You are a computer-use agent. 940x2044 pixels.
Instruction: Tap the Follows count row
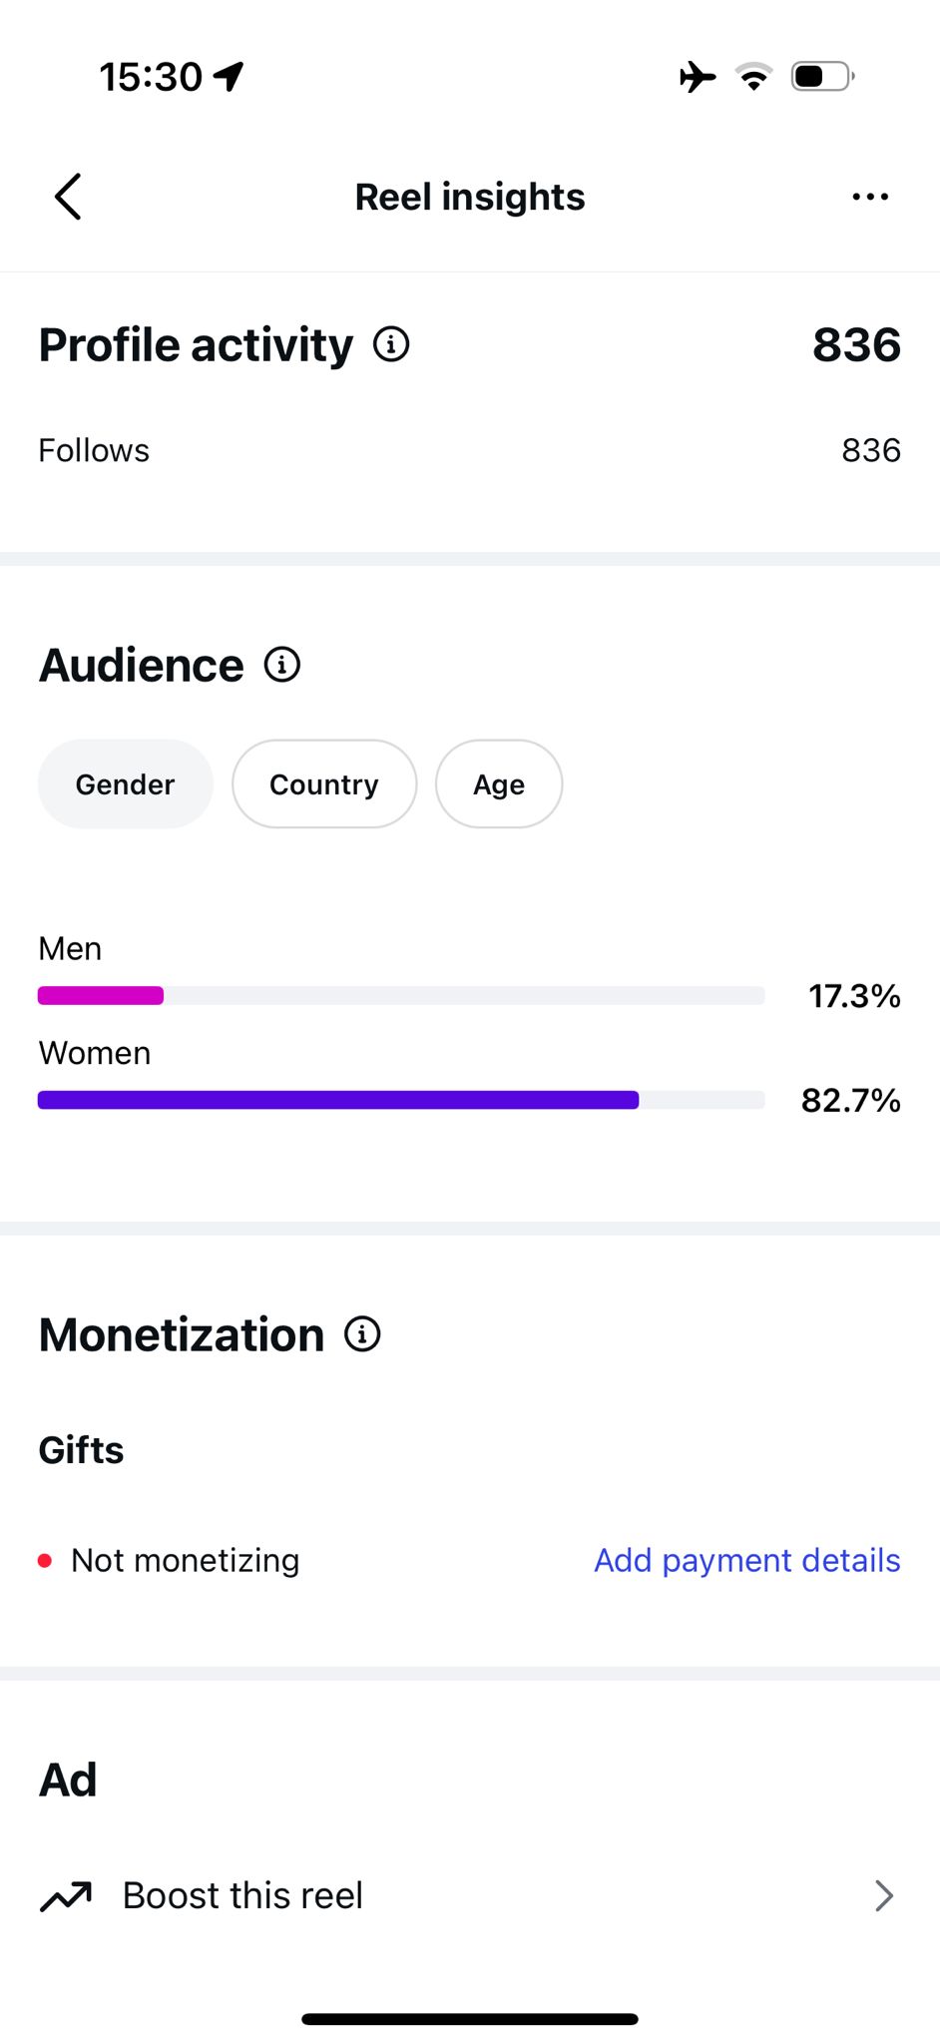tap(470, 450)
